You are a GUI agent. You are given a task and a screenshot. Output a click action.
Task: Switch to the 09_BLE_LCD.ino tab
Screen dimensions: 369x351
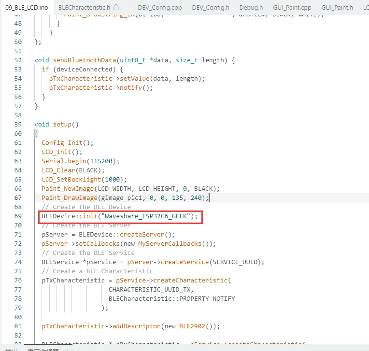point(26,8)
